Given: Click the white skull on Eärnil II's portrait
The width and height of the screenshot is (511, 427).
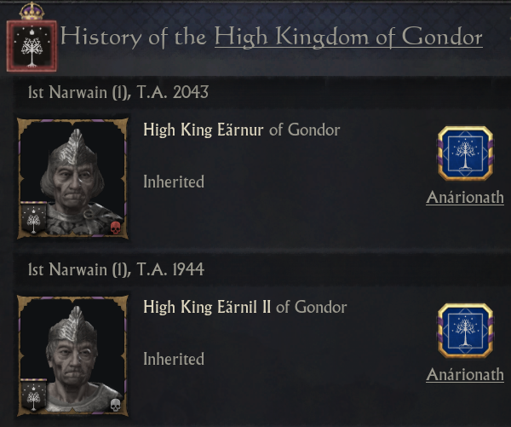Looking at the screenshot, I should coord(115,405).
